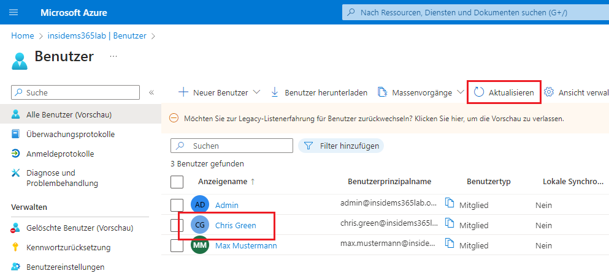Open the Chris Green user link
The width and height of the screenshot is (609, 279).
click(236, 226)
